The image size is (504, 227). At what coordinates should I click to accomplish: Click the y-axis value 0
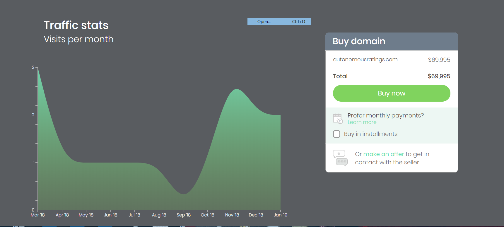click(33, 210)
